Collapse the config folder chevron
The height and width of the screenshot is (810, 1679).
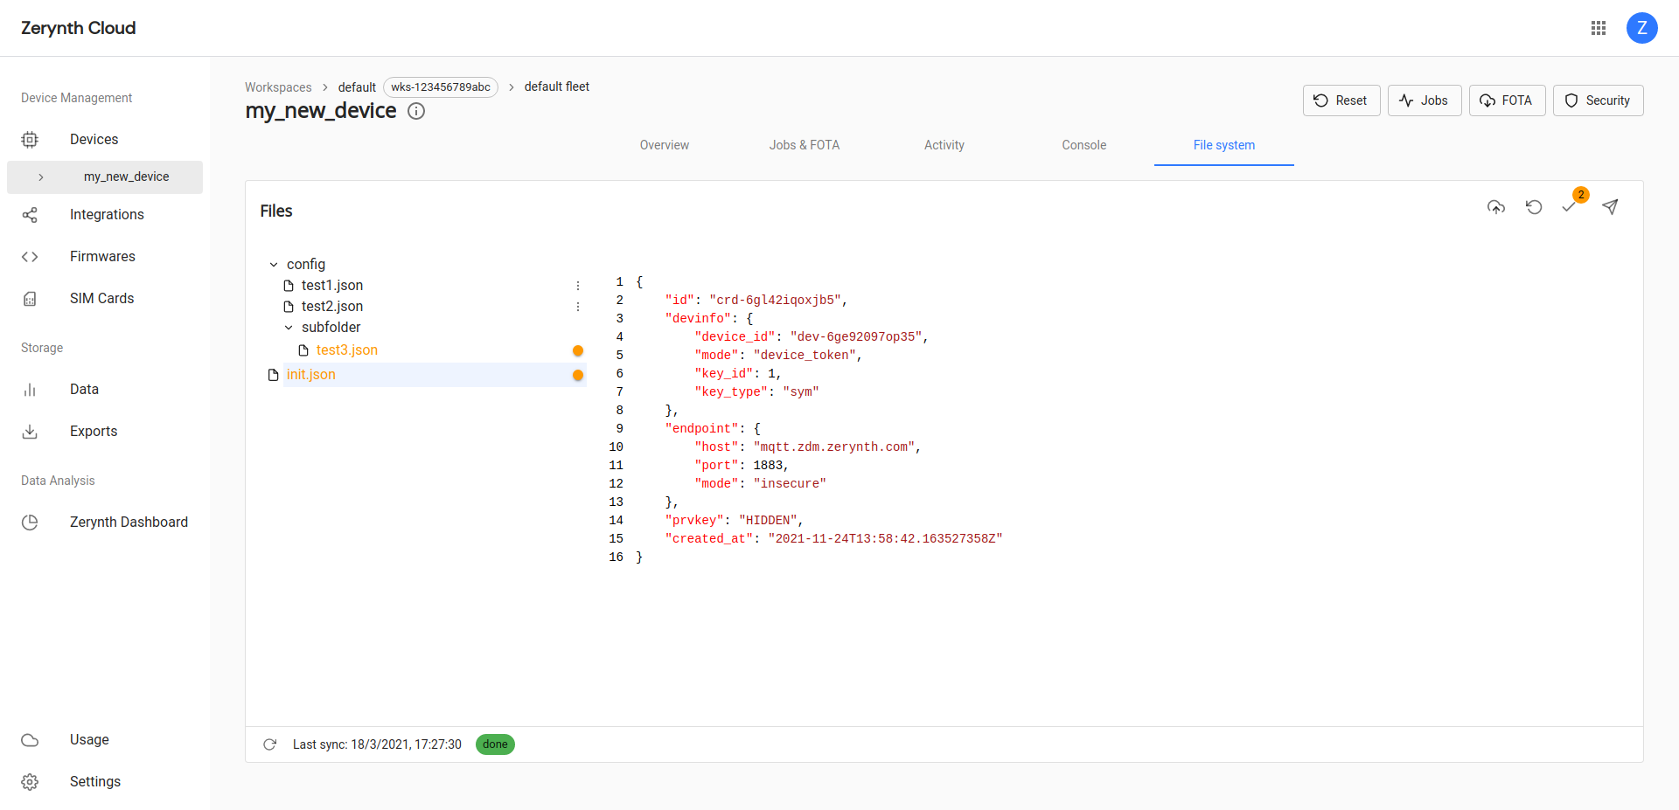point(274,265)
